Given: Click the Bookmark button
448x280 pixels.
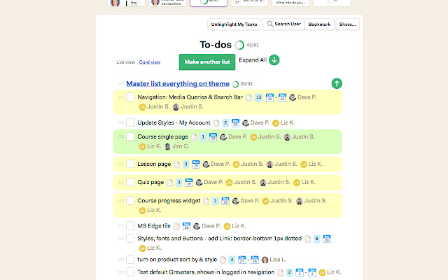Looking at the screenshot, I should coord(319,24).
